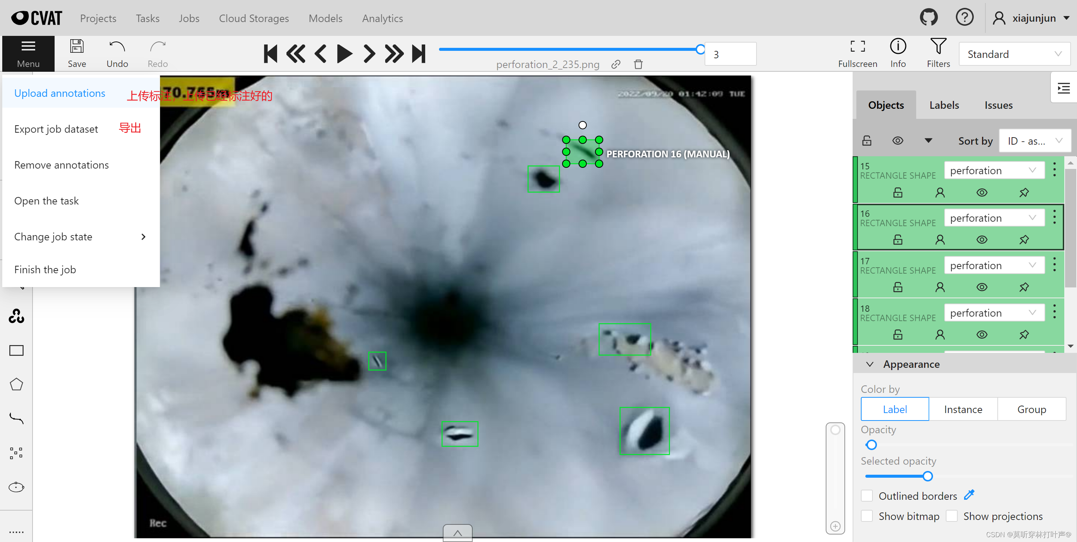Go to the last frame
This screenshot has height=542, width=1077.
(x=418, y=54)
